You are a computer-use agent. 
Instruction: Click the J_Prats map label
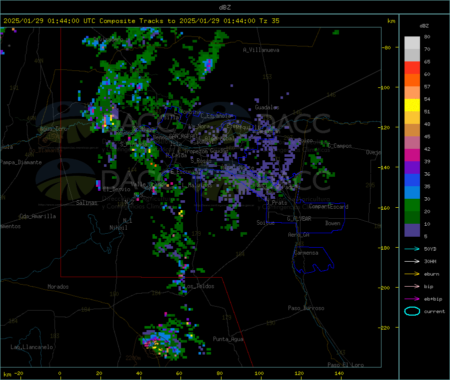[276, 202]
